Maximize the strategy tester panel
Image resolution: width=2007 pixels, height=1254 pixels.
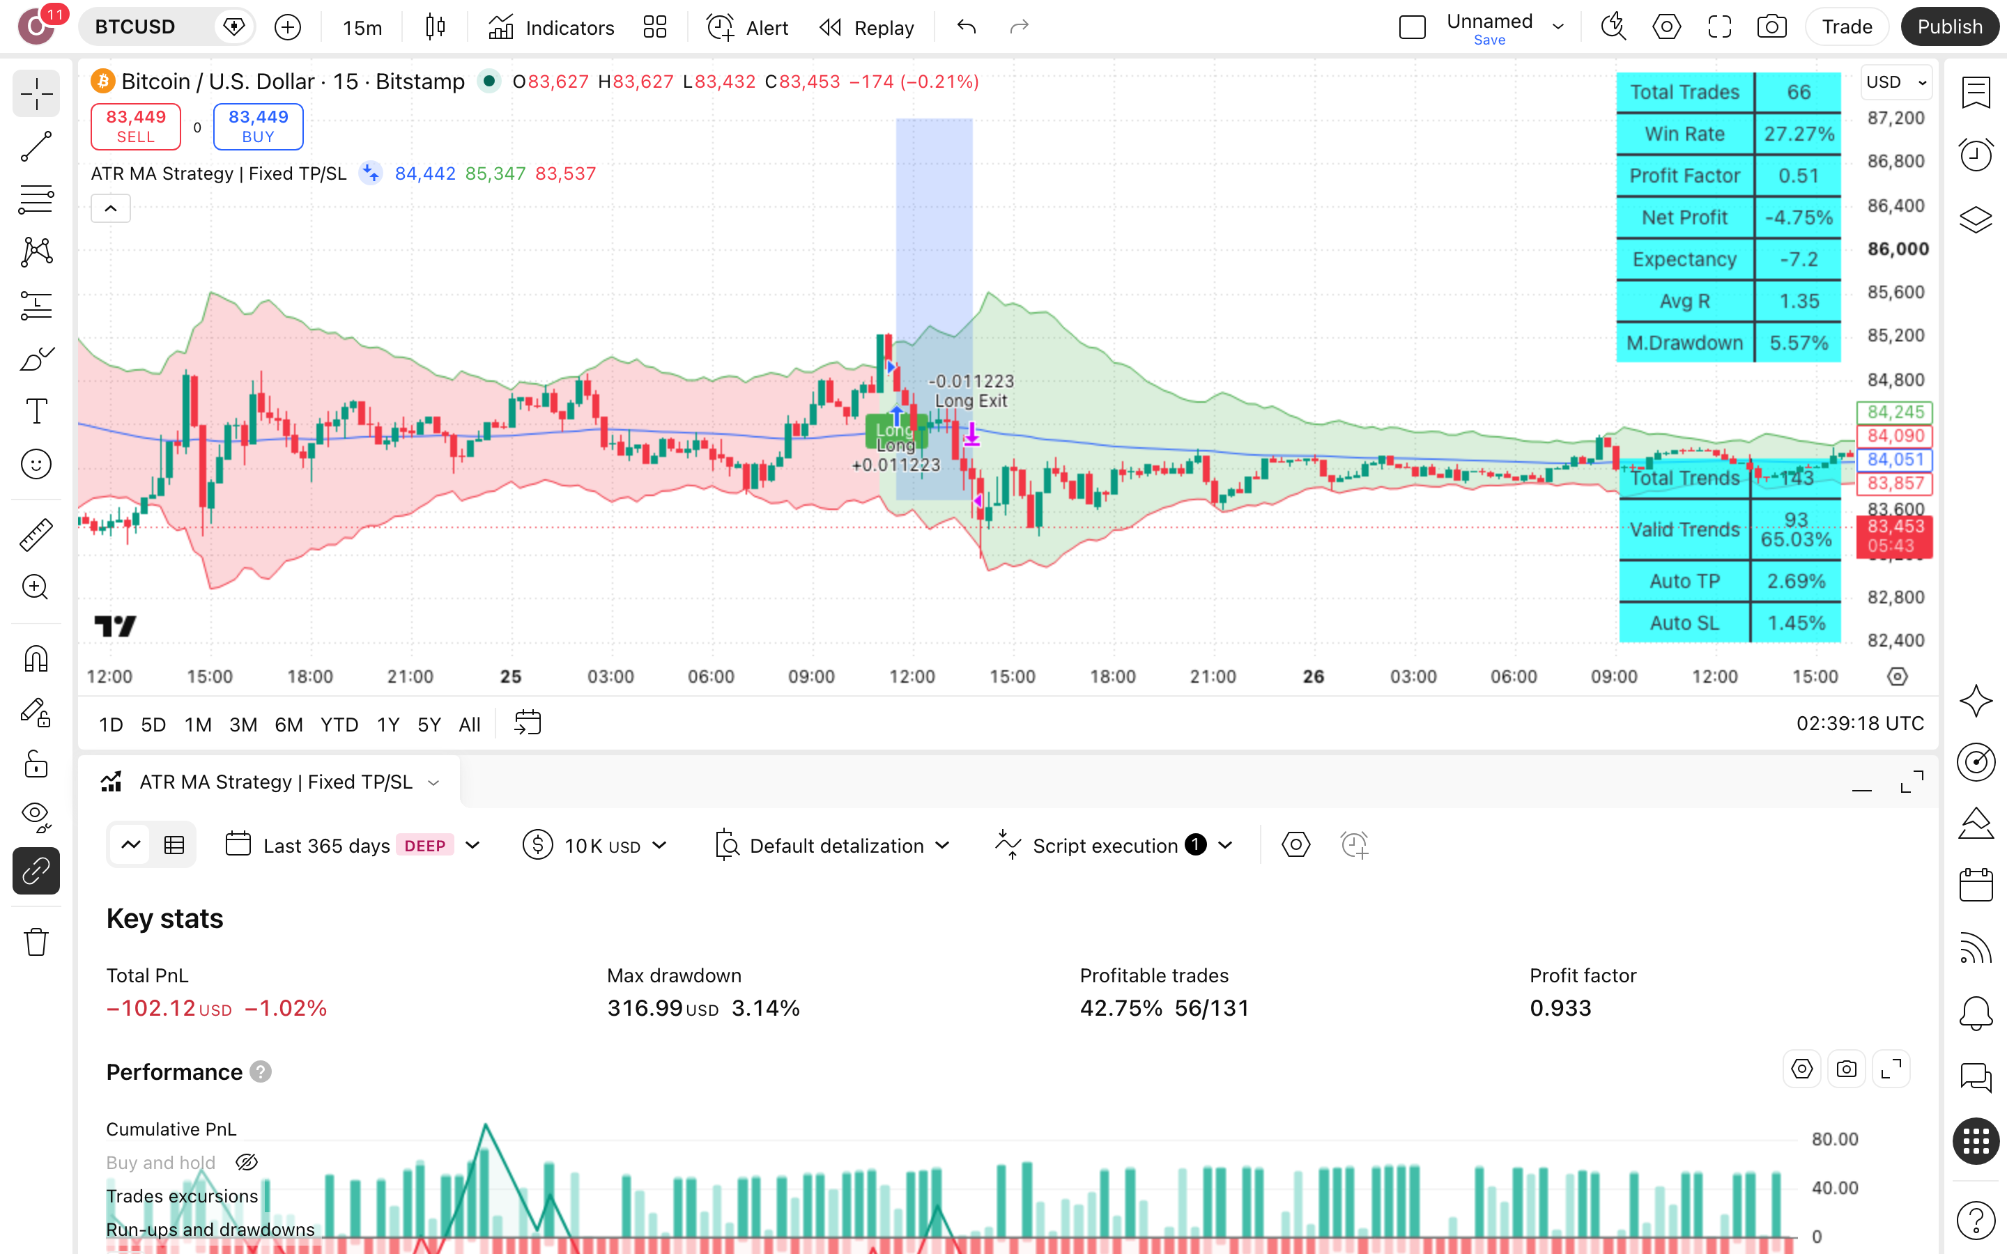[x=1912, y=783]
